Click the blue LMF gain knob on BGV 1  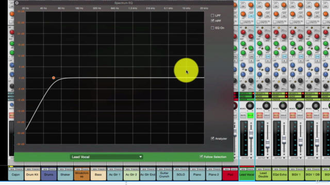pyautogui.click(x=292, y=65)
